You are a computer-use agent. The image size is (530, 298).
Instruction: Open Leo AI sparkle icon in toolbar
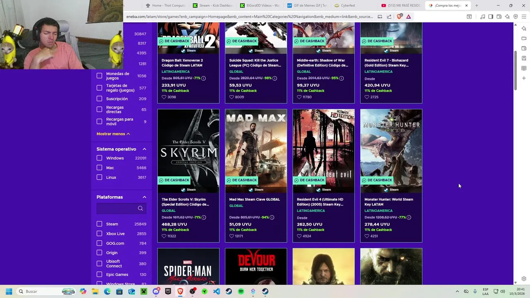click(507, 17)
